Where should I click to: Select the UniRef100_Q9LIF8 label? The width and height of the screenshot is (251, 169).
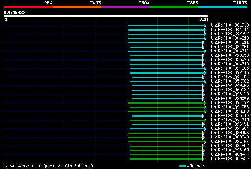pos(230,107)
